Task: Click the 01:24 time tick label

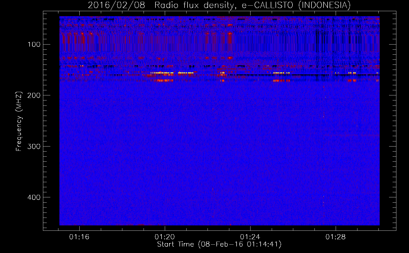Action: (x=250, y=237)
